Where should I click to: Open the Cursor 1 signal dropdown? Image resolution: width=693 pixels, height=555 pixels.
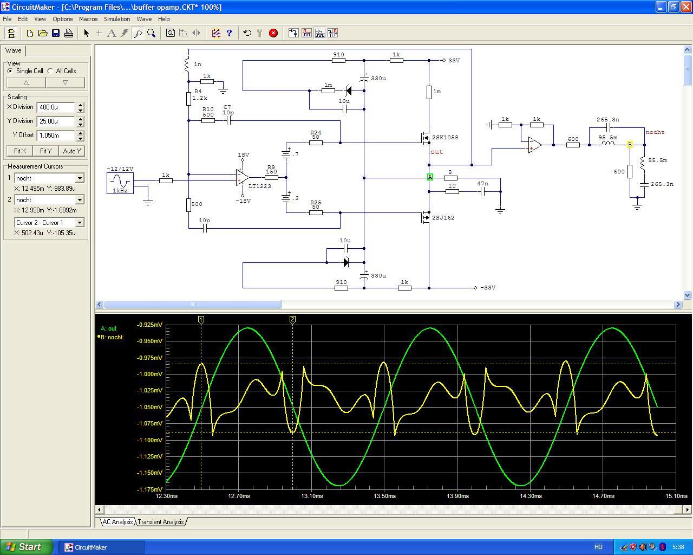[x=80, y=178]
